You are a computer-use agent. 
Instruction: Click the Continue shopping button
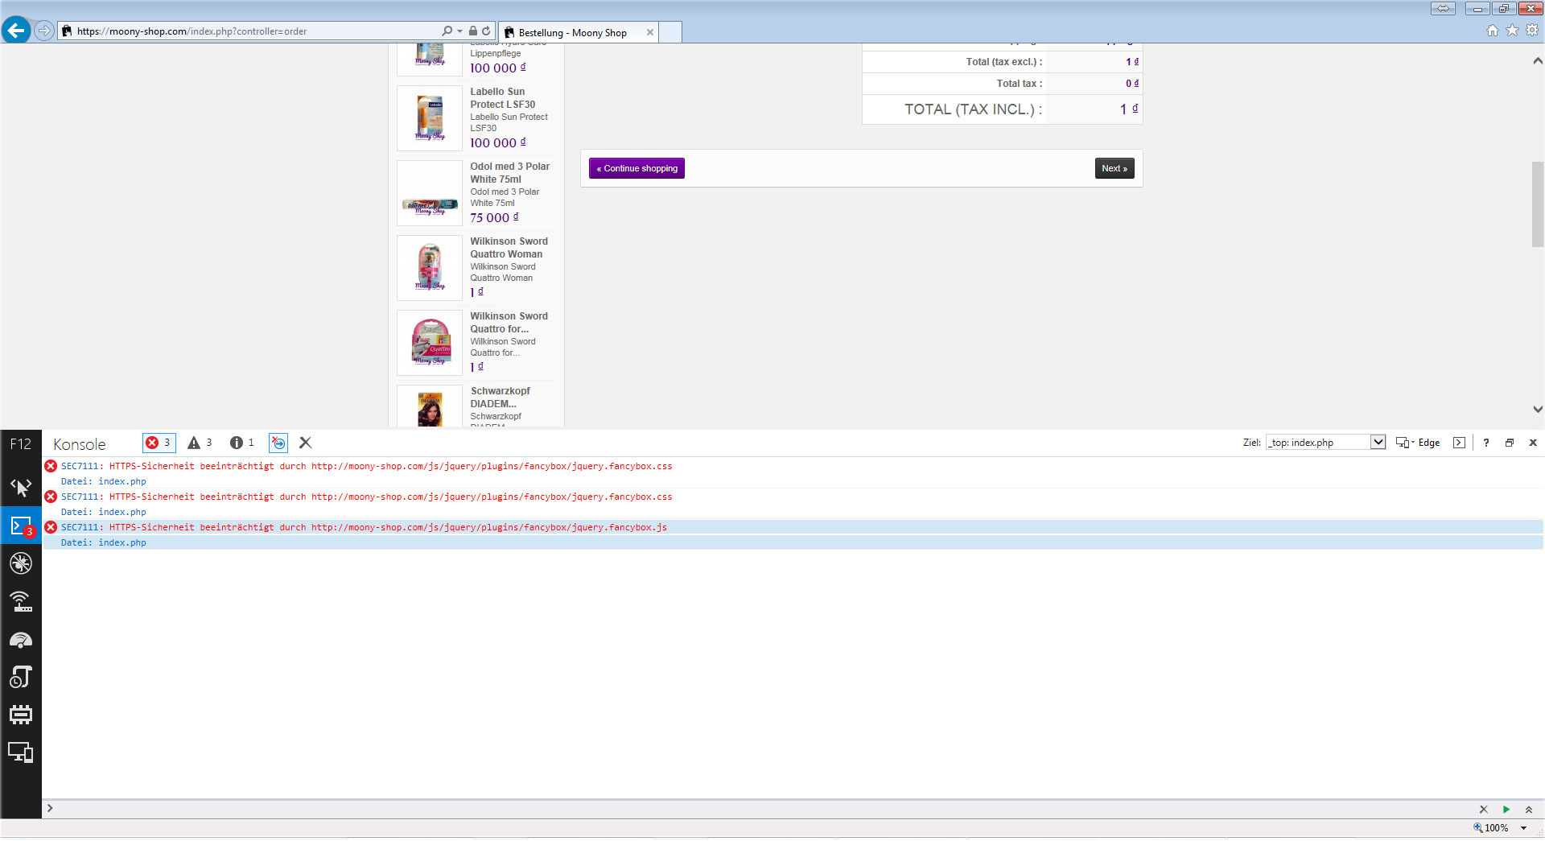[637, 168]
